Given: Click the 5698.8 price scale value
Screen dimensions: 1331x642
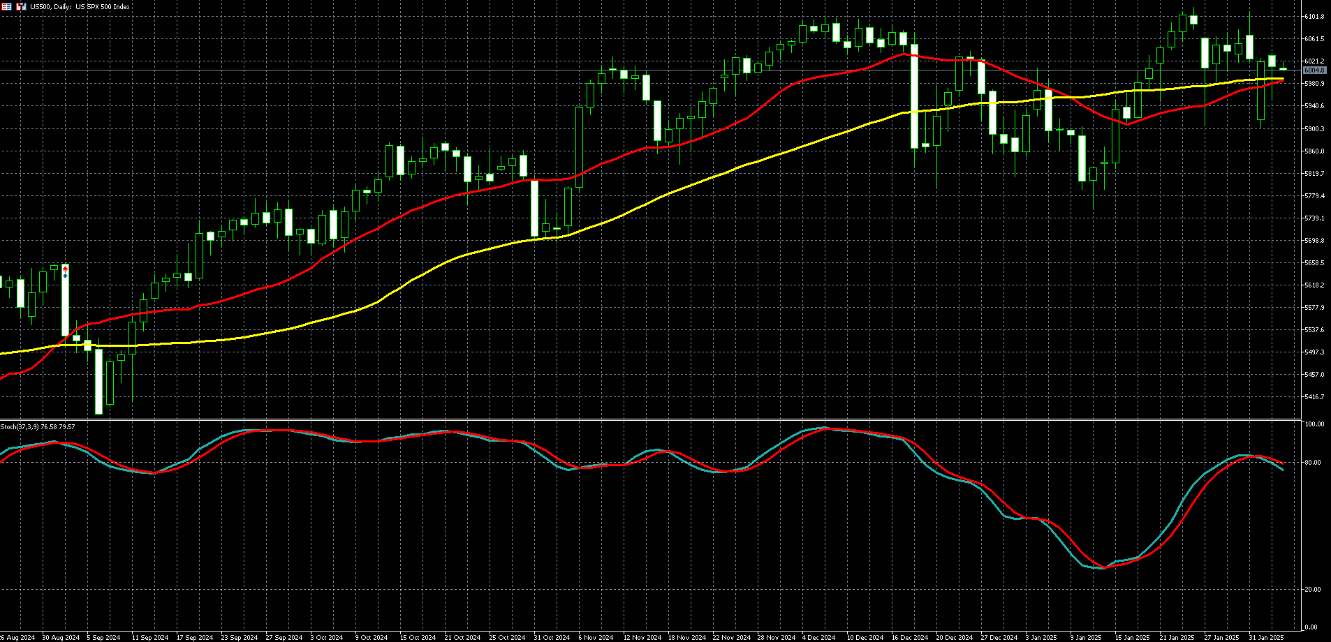Looking at the screenshot, I should pos(1314,240).
